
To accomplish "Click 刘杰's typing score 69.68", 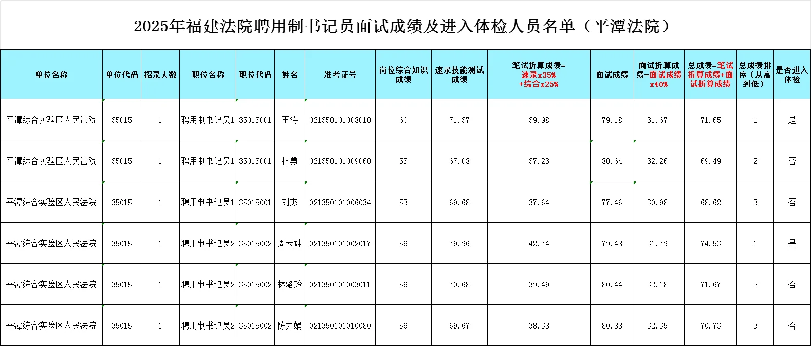I will 459,202.
